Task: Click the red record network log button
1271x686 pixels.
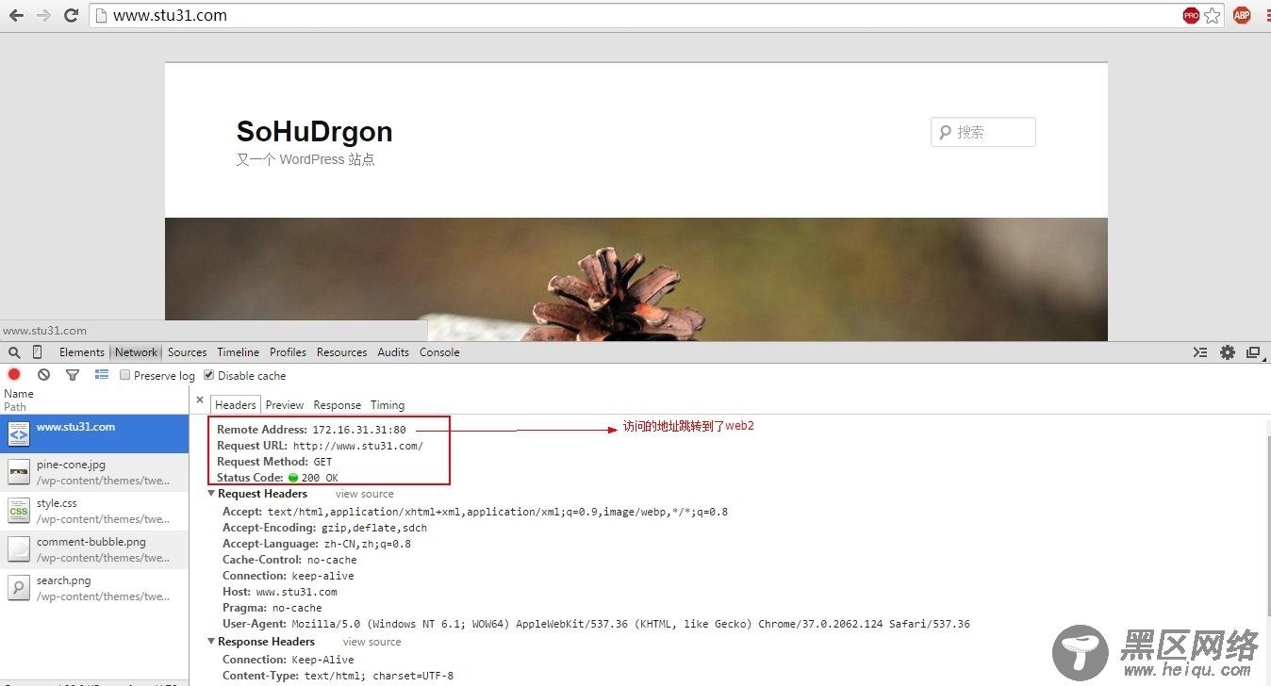Action: point(14,374)
